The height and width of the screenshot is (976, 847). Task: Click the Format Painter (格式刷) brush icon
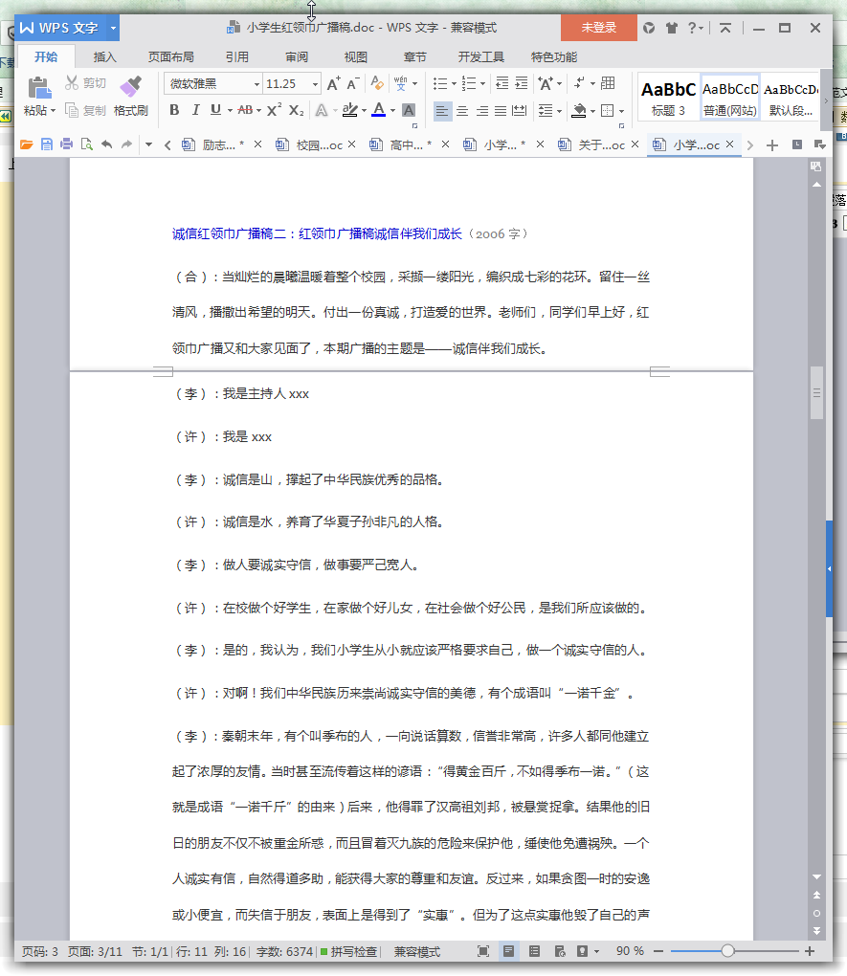pos(131,86)
